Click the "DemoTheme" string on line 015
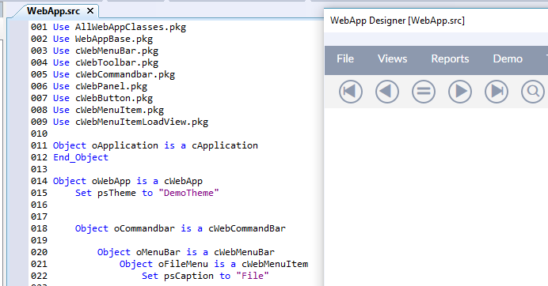The width and height of the screenshot is (548, 286). point(188,193)
